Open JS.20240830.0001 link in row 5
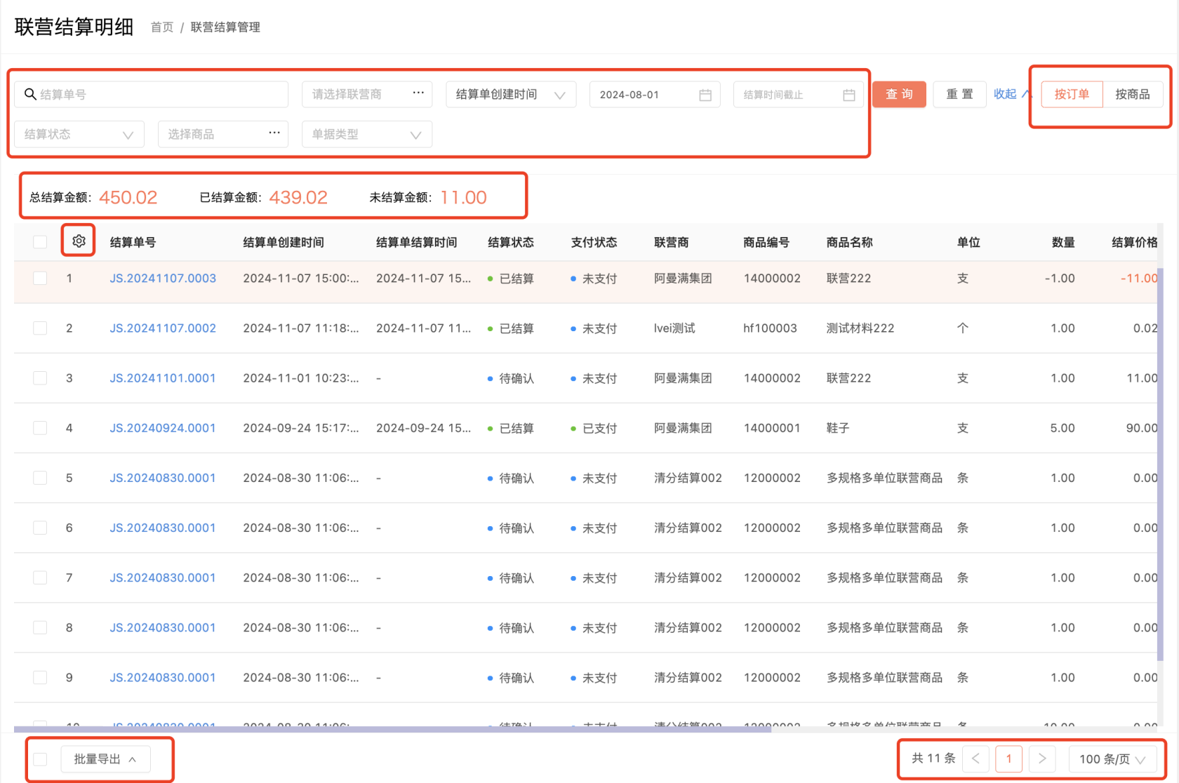Screen dimensions: 1179x783 pyautogui.click(x=163, y=478)
